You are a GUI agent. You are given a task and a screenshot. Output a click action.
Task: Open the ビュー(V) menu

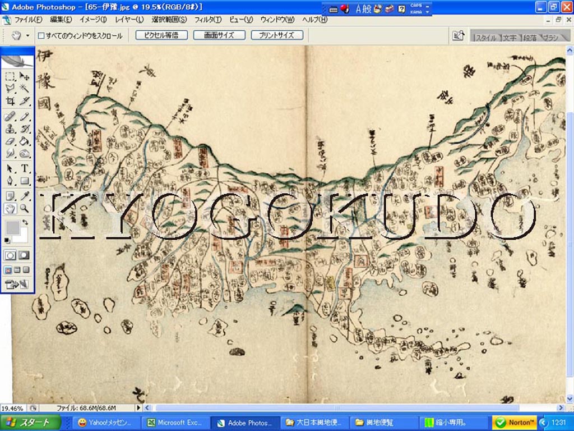point(241,20)
